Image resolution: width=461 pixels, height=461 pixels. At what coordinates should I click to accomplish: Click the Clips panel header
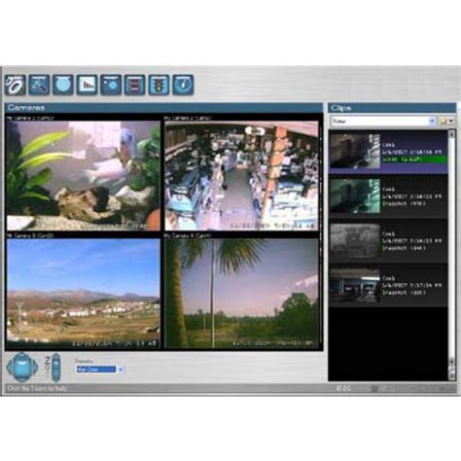click(x=392, y=108)
